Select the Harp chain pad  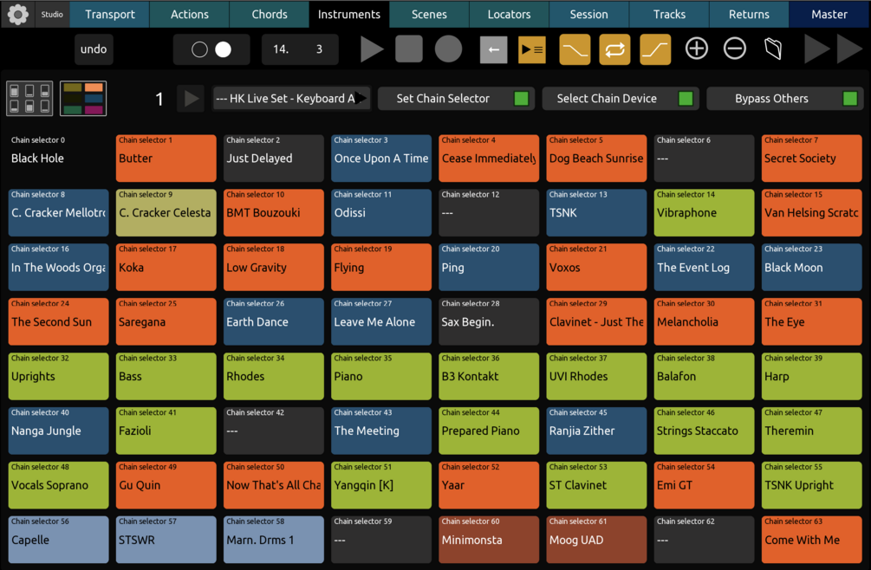[x=811, y=376]
